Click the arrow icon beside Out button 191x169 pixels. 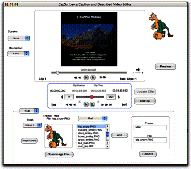119,97
